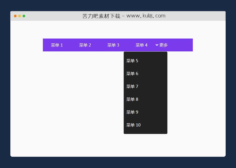Click the red traffic-light dot
The image size is (236, 168).
[15, 16]
